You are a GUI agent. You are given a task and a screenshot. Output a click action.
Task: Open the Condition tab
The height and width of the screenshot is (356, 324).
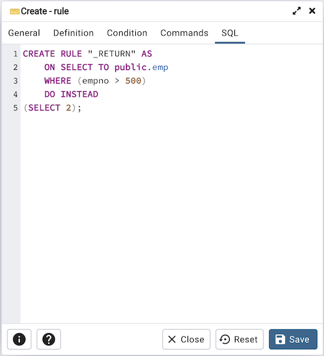point(127,33)
